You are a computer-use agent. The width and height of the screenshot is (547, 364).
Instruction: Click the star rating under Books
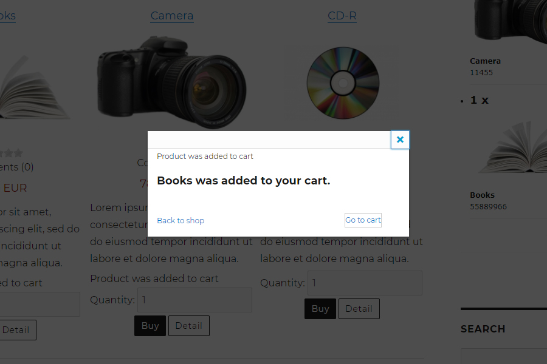click(x=11, y=153)
